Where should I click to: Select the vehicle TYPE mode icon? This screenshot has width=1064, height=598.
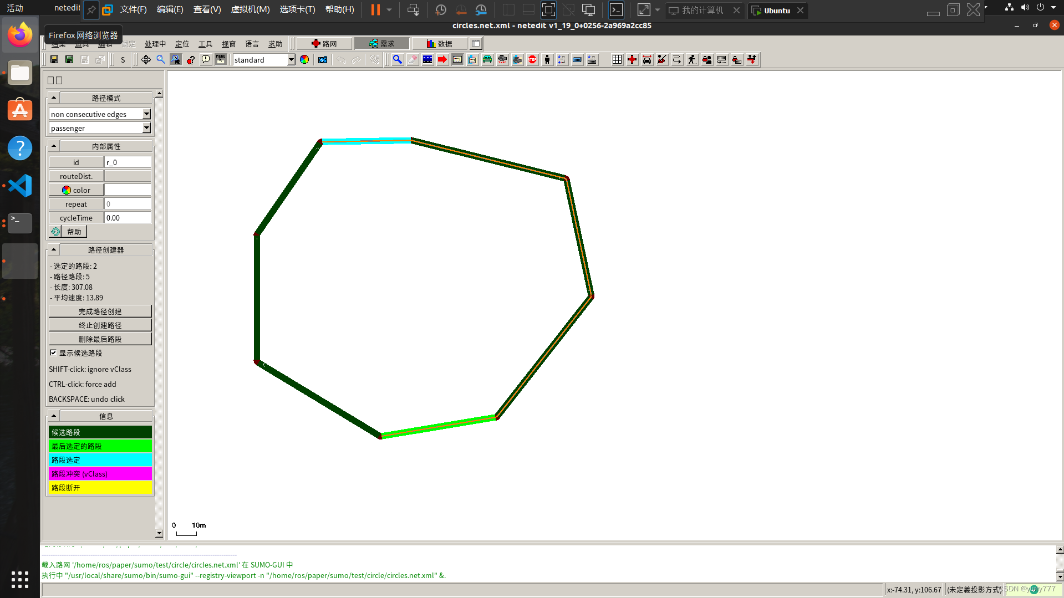502,60
